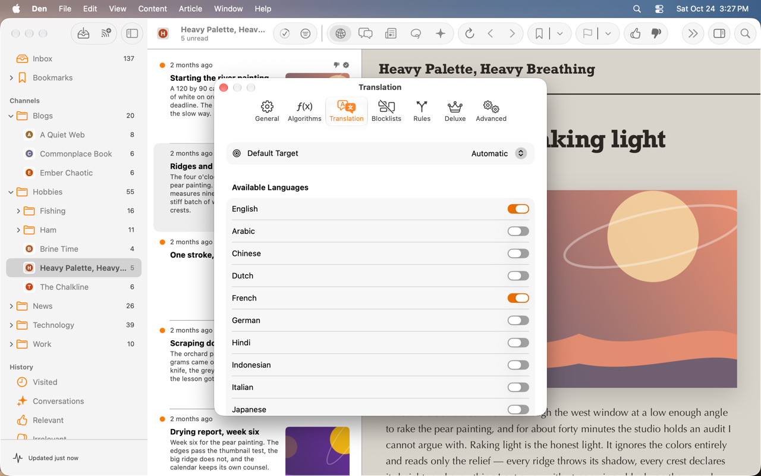Open the Drying report article thumbnail
The width and height of the screenshot is (761, 476).
(x=317, y=450)
